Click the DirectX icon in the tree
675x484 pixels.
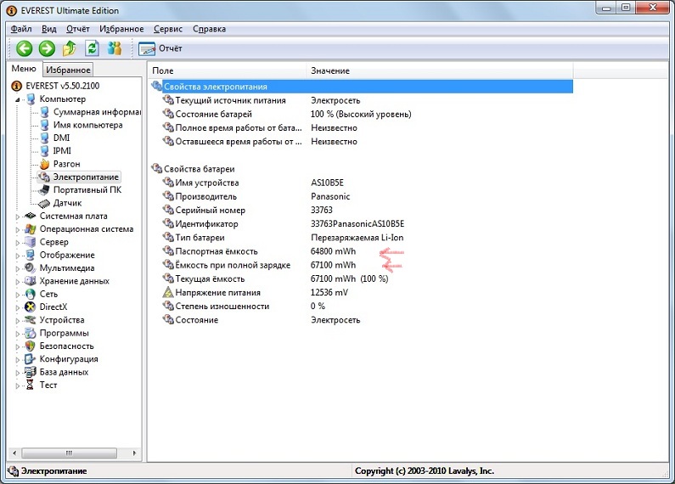[30, 307]
